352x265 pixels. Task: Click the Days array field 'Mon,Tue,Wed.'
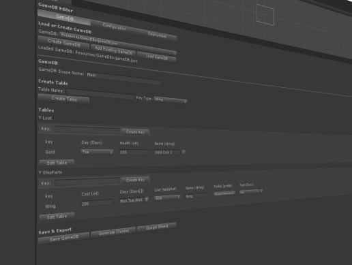(x=132, y=201)
